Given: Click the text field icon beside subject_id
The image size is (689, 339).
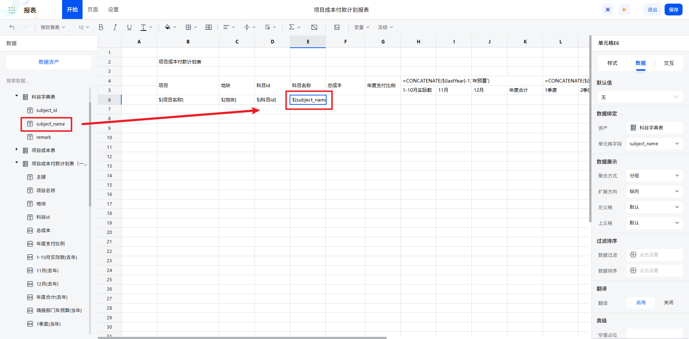Looking at the screenshot, I should point(30,110).
